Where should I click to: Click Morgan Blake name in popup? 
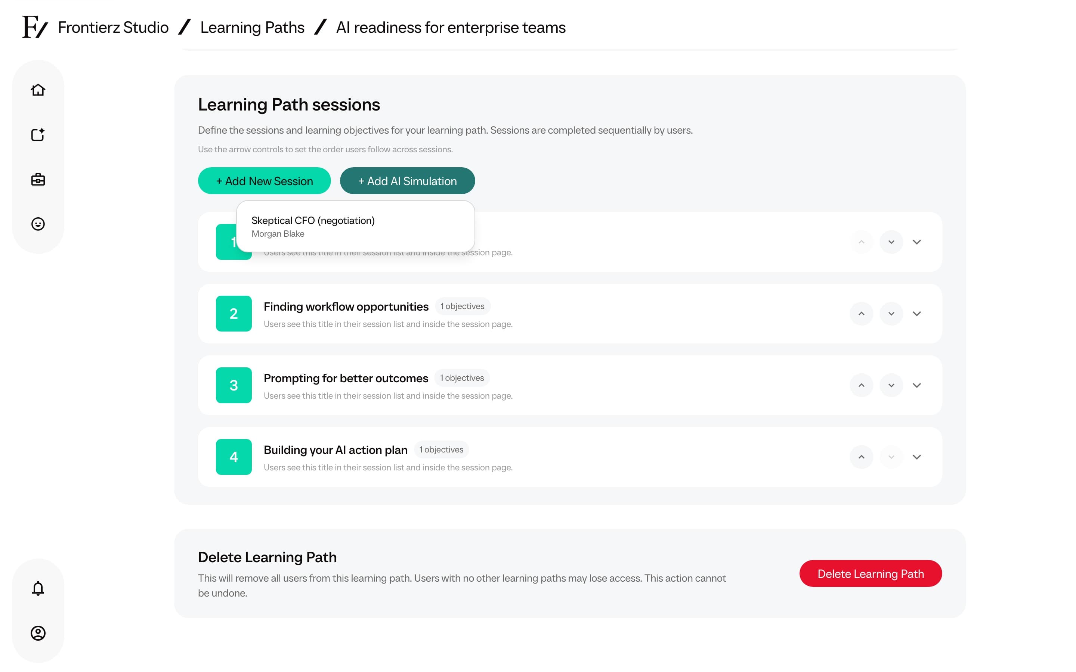pos(278,234)
